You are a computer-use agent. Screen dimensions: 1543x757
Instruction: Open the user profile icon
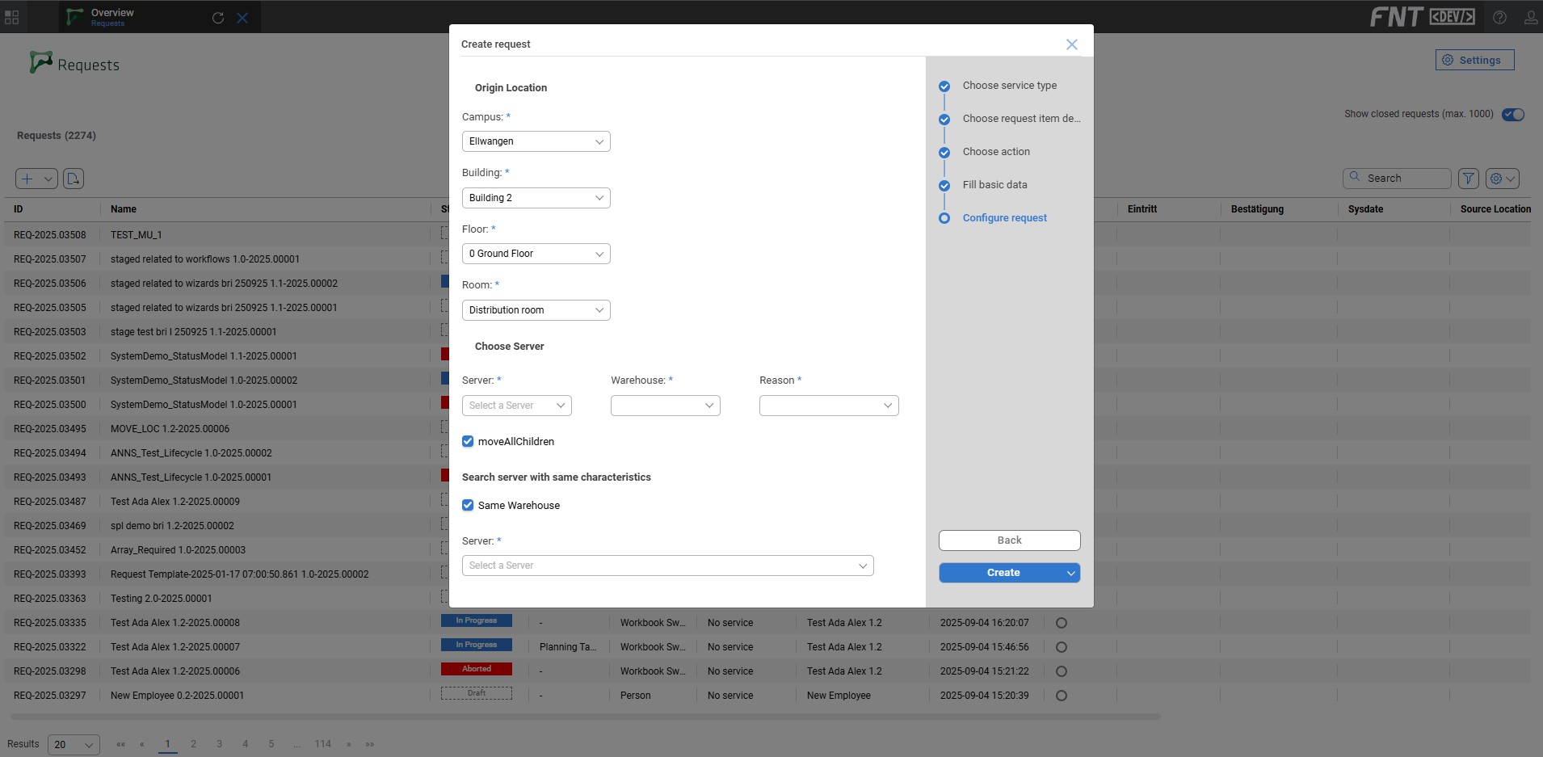tap(1530, 17)
